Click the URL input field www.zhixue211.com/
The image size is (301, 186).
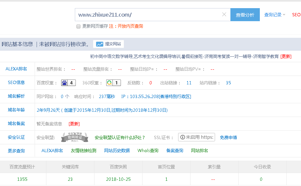tap(153, 15)
